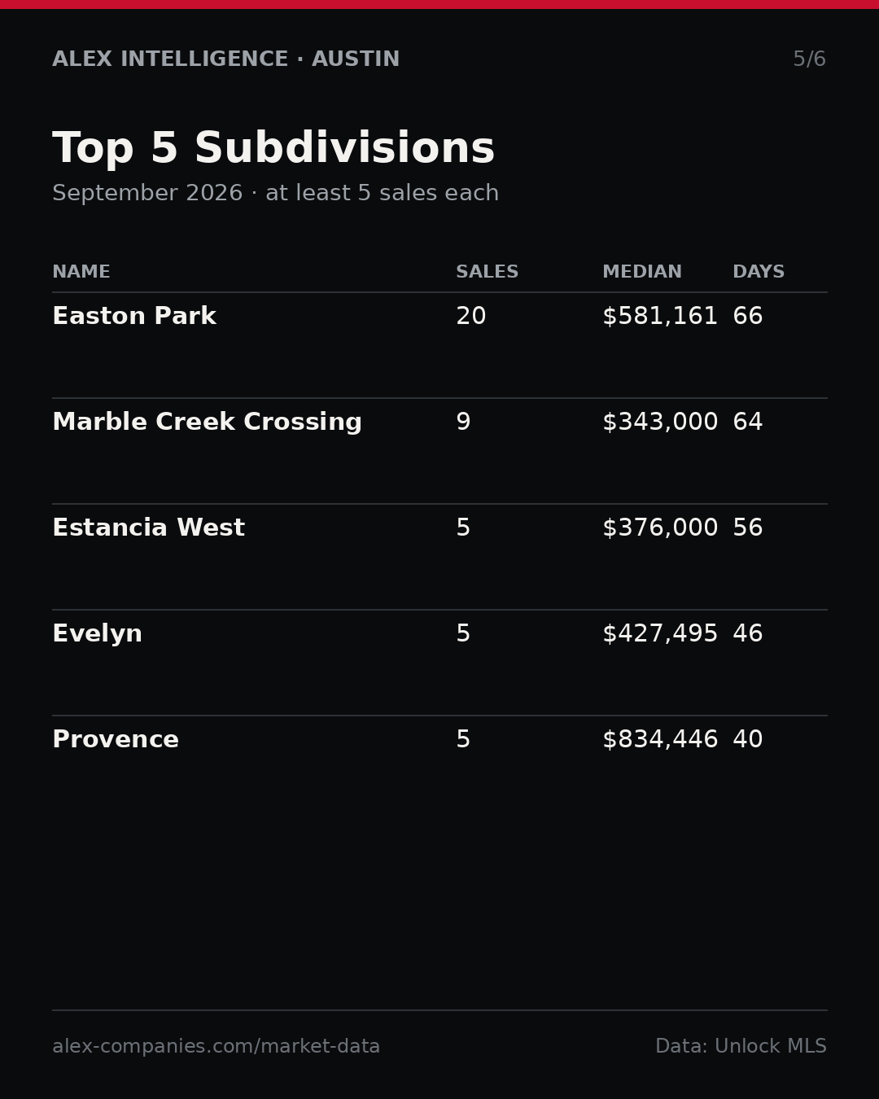The height and width of the screenshot is (1099, 879).
Task: Select the Evelyn subdivision name
Action: 97,634
